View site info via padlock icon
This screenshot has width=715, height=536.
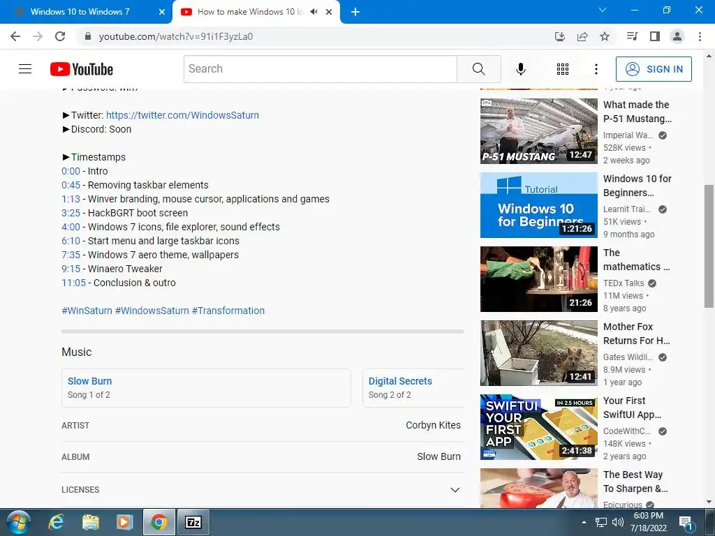[x=88, y=36]
